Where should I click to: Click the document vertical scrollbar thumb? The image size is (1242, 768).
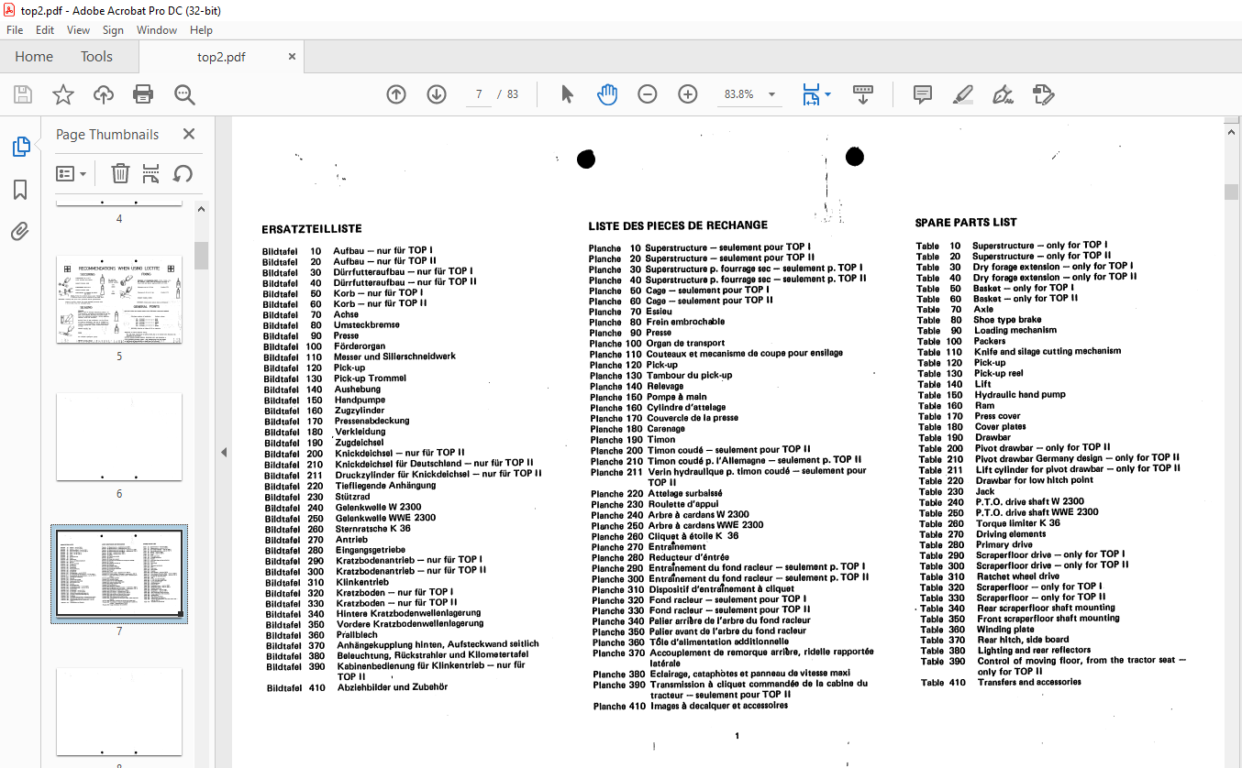1231,192
